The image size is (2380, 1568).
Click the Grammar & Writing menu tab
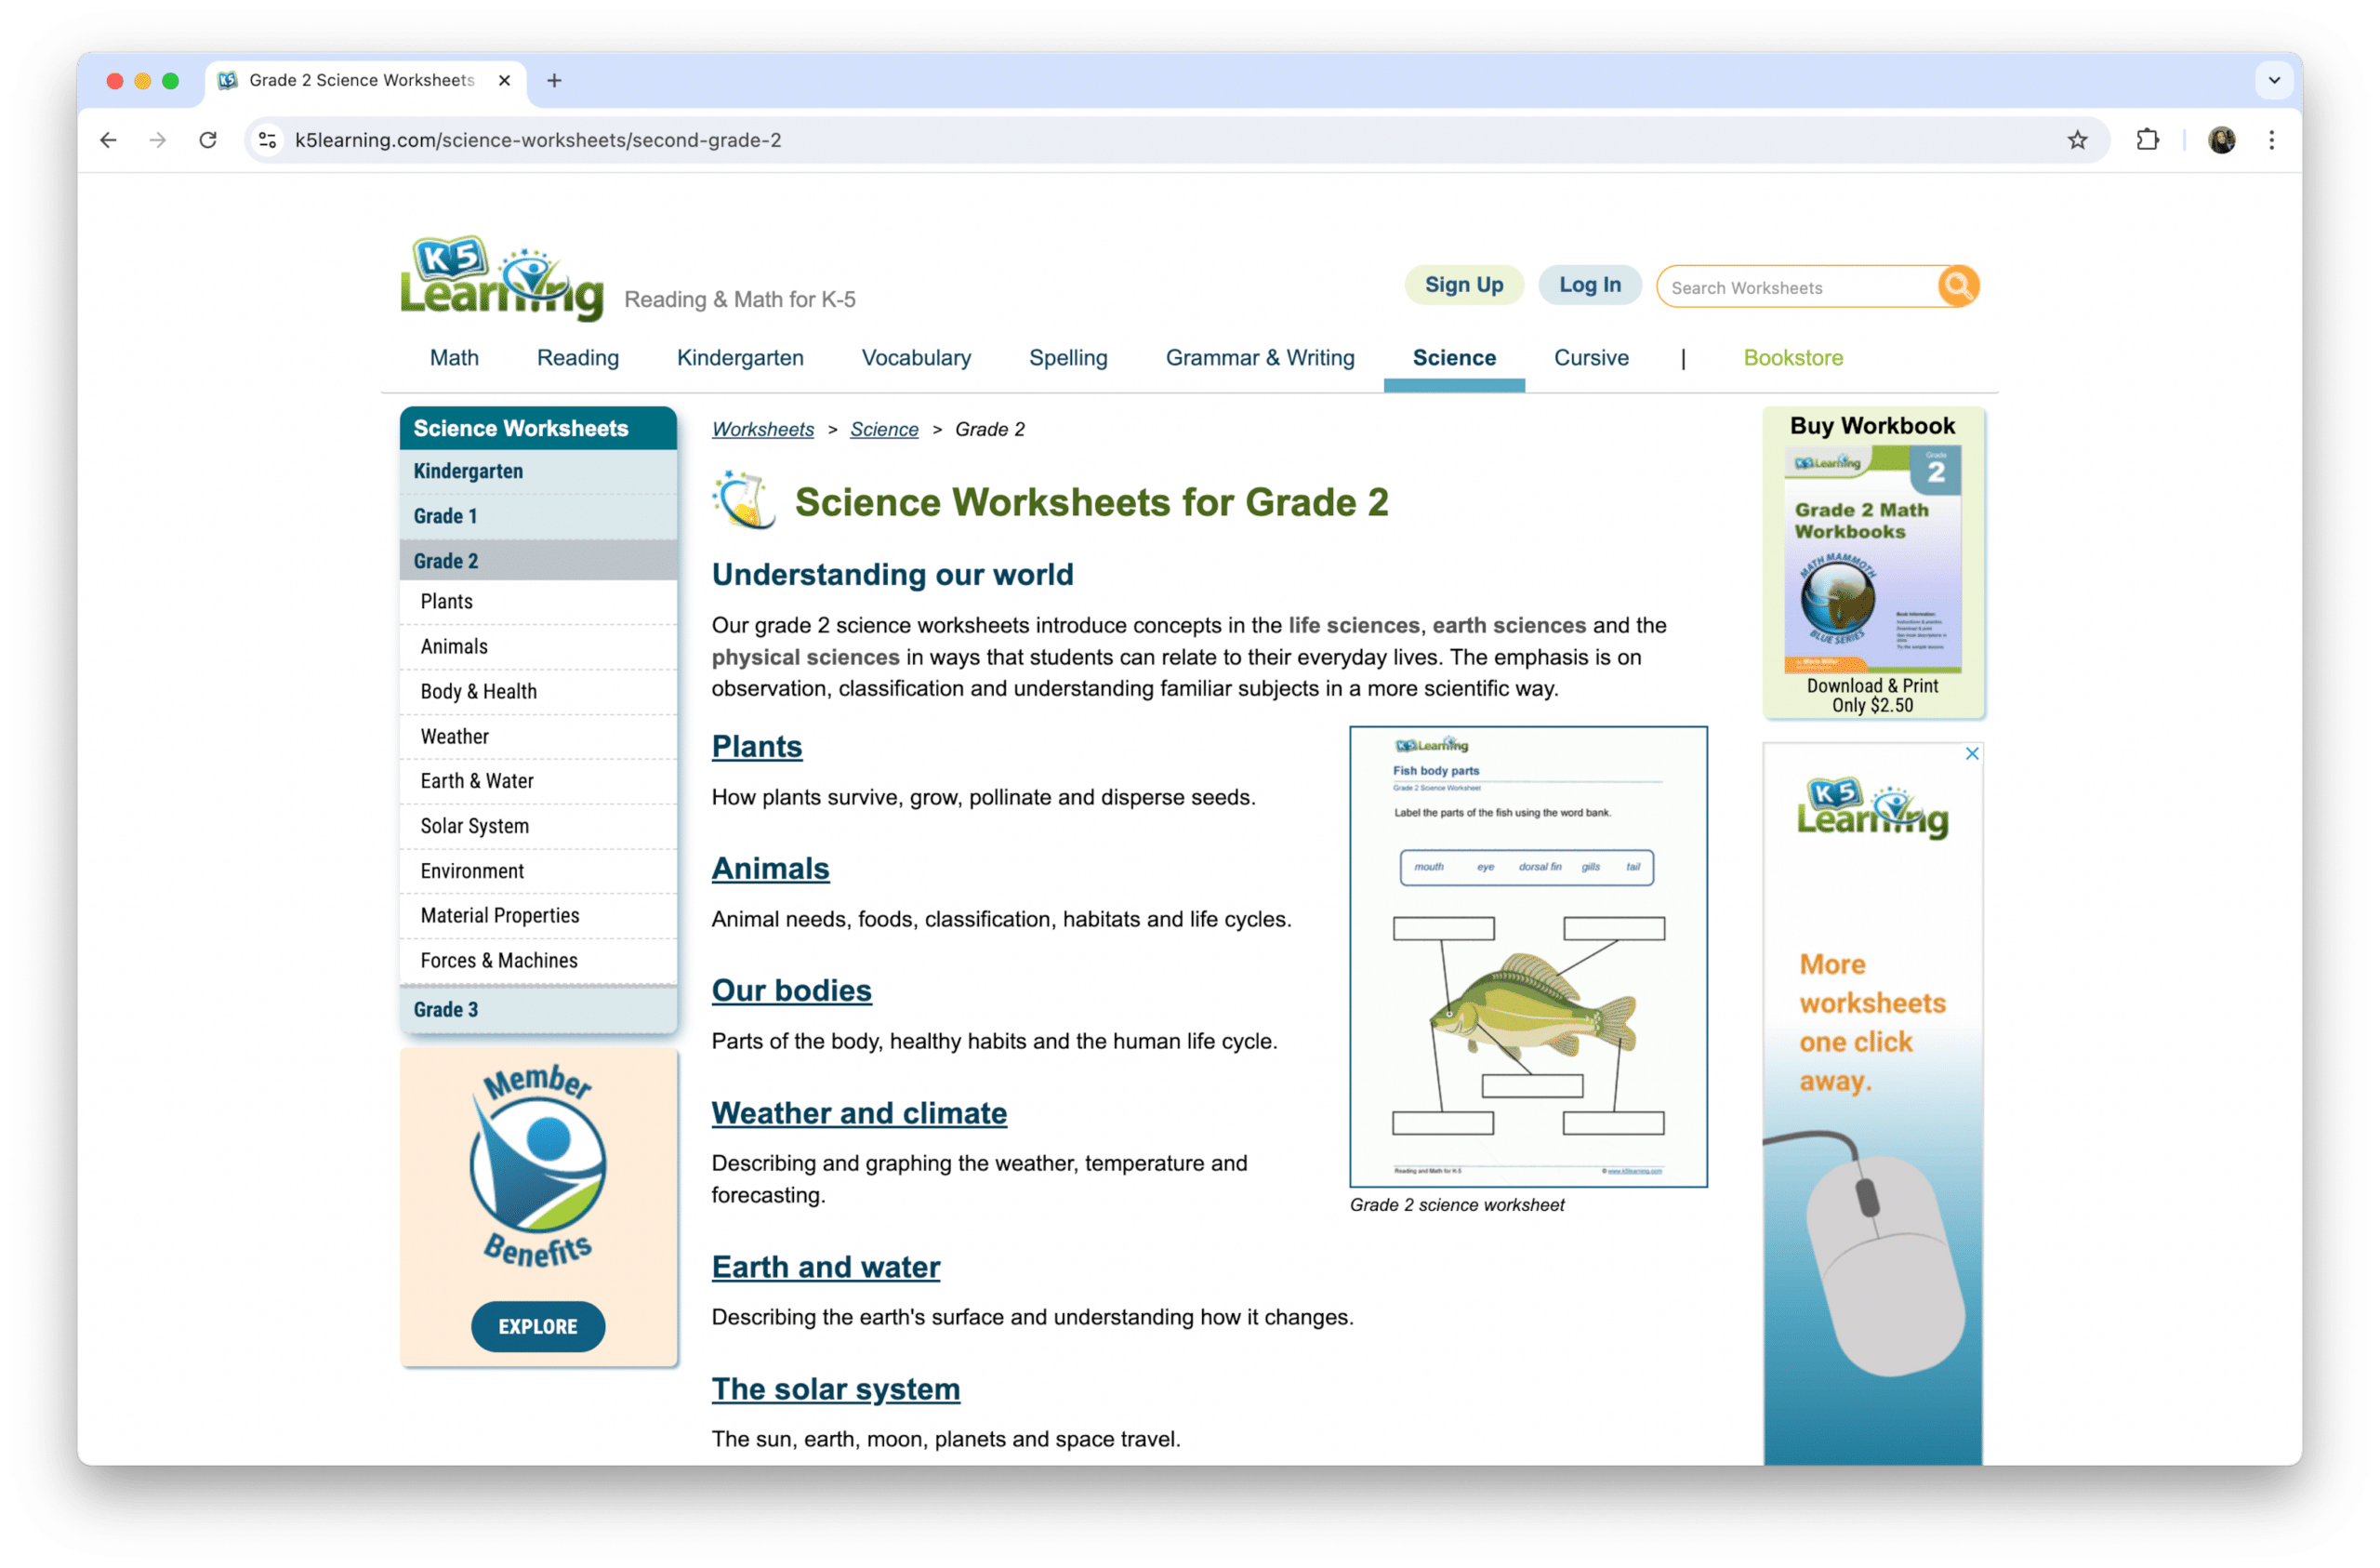[x=1259, y=355]
